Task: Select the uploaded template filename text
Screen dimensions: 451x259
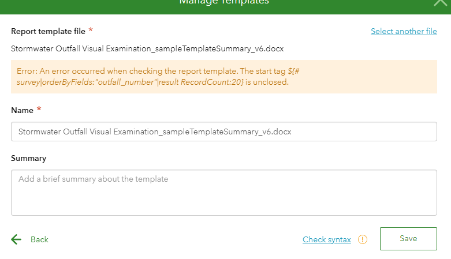Action: pos(147,48)
